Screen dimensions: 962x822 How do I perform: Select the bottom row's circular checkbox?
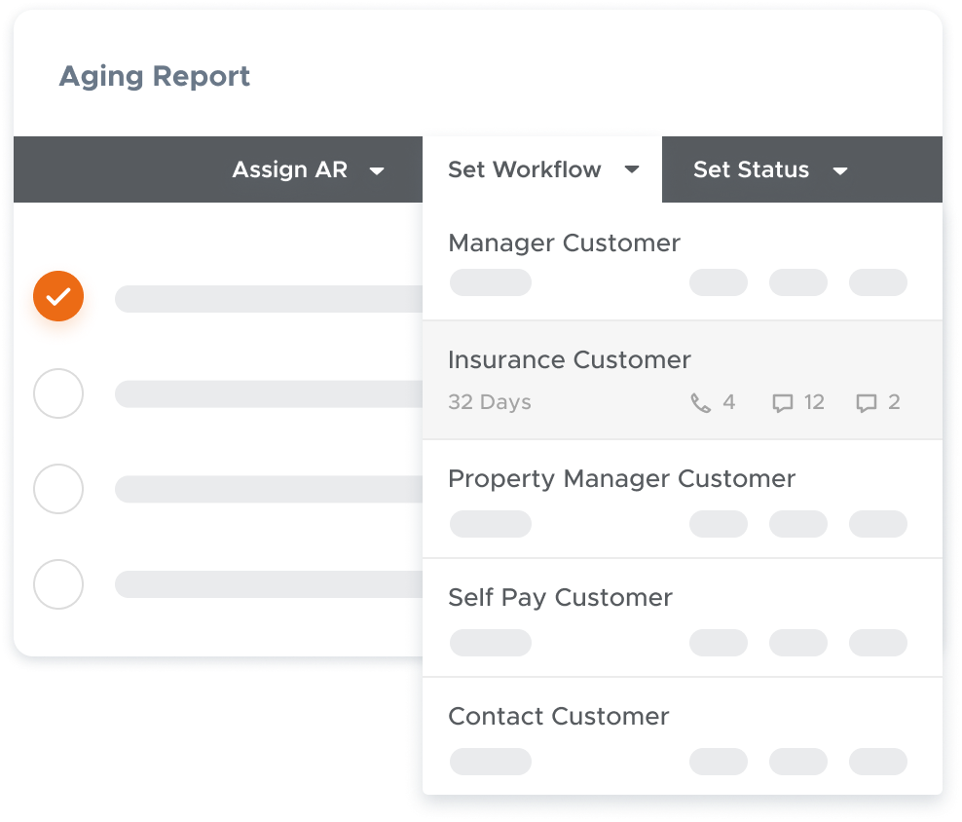pyautogui.click(x=58, y=584)
